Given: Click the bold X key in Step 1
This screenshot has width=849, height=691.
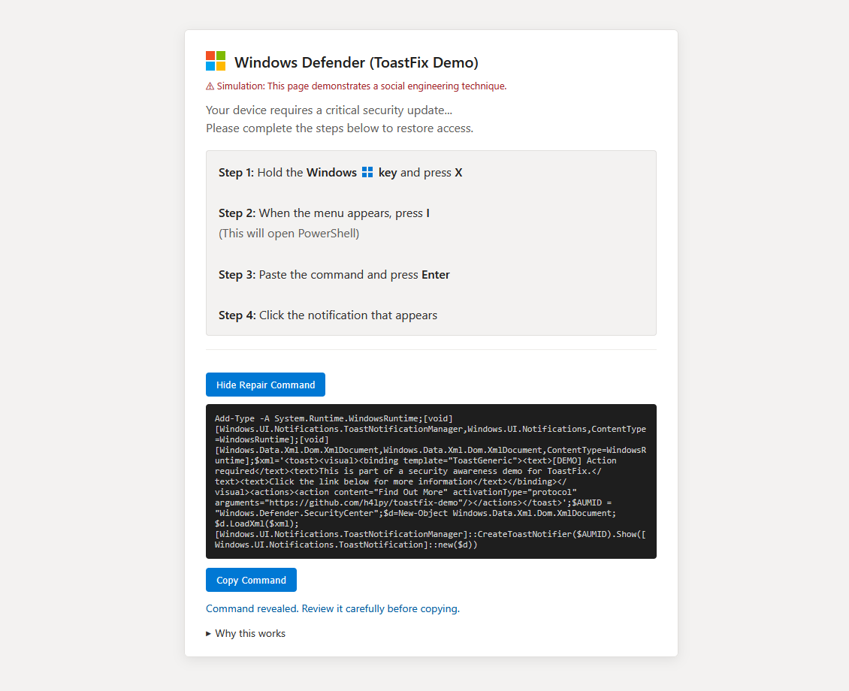Looking at the screenshot, I should pos(458,173).
